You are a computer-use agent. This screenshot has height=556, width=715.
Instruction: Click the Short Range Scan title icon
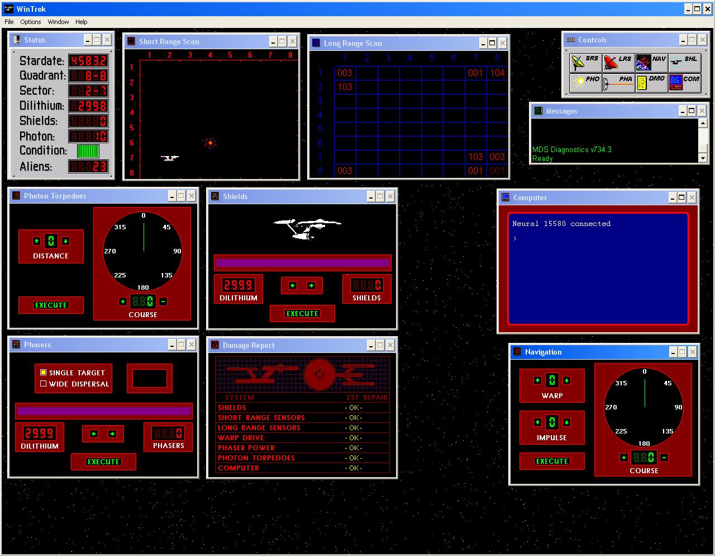[131, 41]
